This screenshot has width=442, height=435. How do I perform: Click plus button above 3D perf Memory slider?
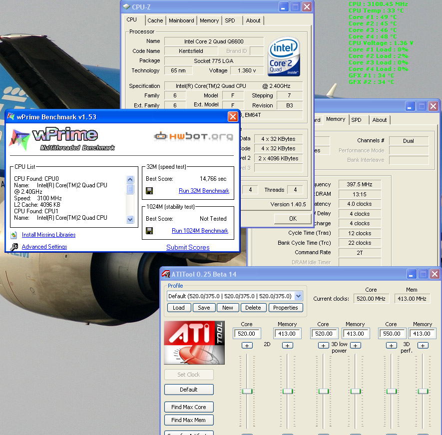coord(423,345)
